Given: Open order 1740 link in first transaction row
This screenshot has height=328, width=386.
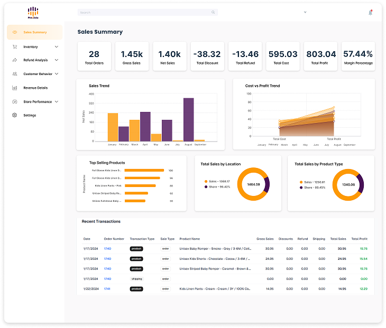Looking at the screenshot, I should pyautogui.click(x=107, y=249).
